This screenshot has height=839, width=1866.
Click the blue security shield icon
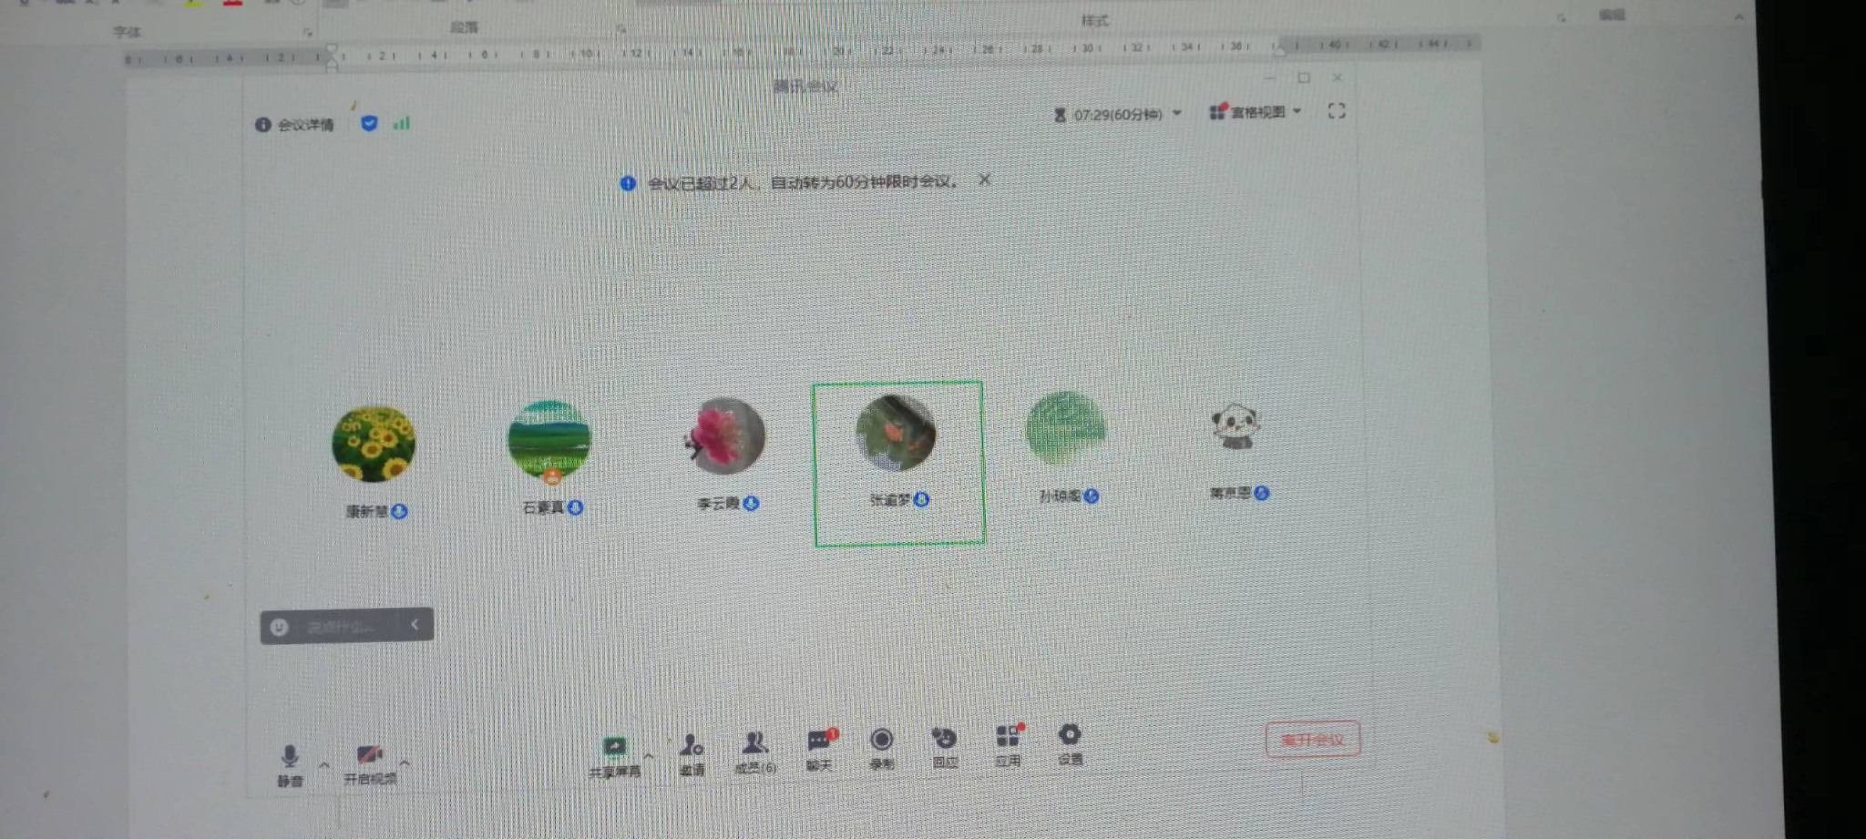(x=369, y=123)
